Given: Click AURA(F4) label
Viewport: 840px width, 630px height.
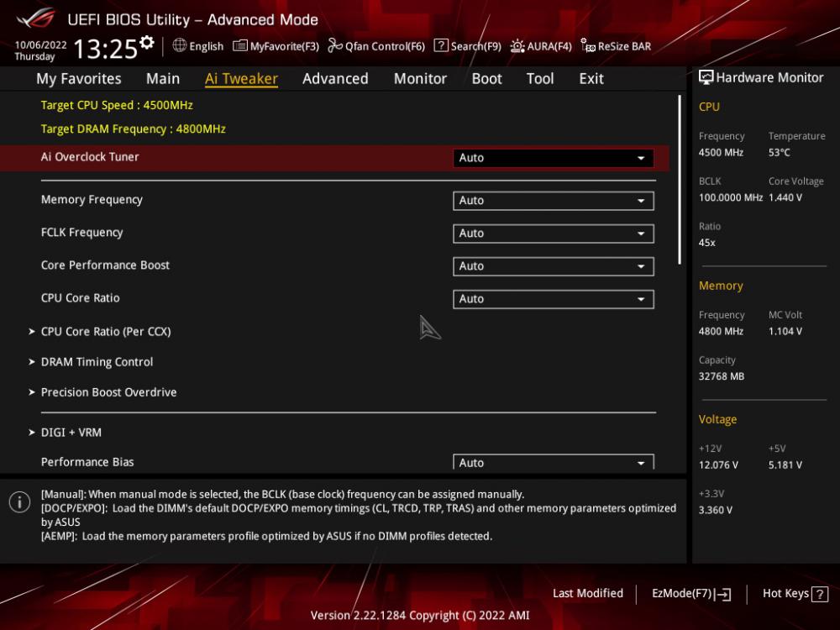Looking at the screenshot, I should click(549, 46).
